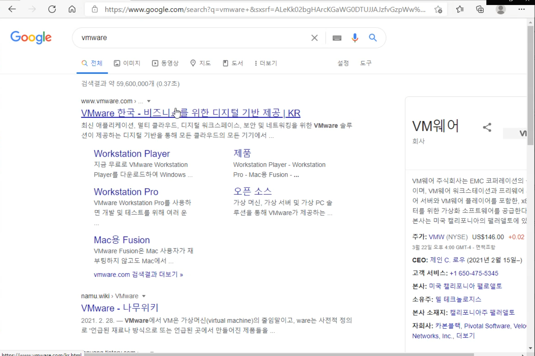Click the VM웨어 knowledge panel title
Screen dimensions: 535x356
coord(435,126)
